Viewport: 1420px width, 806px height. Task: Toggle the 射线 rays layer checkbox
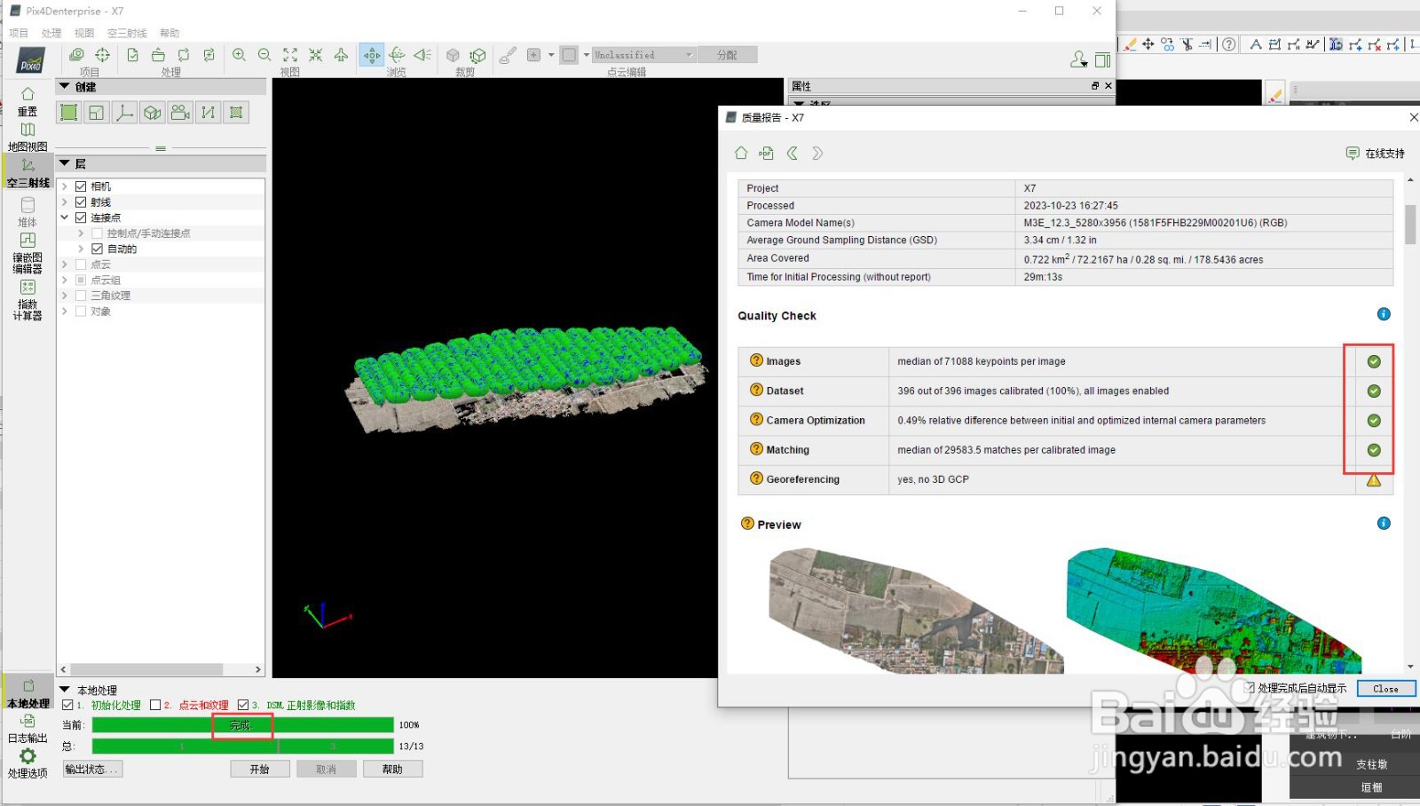point(81,202)
